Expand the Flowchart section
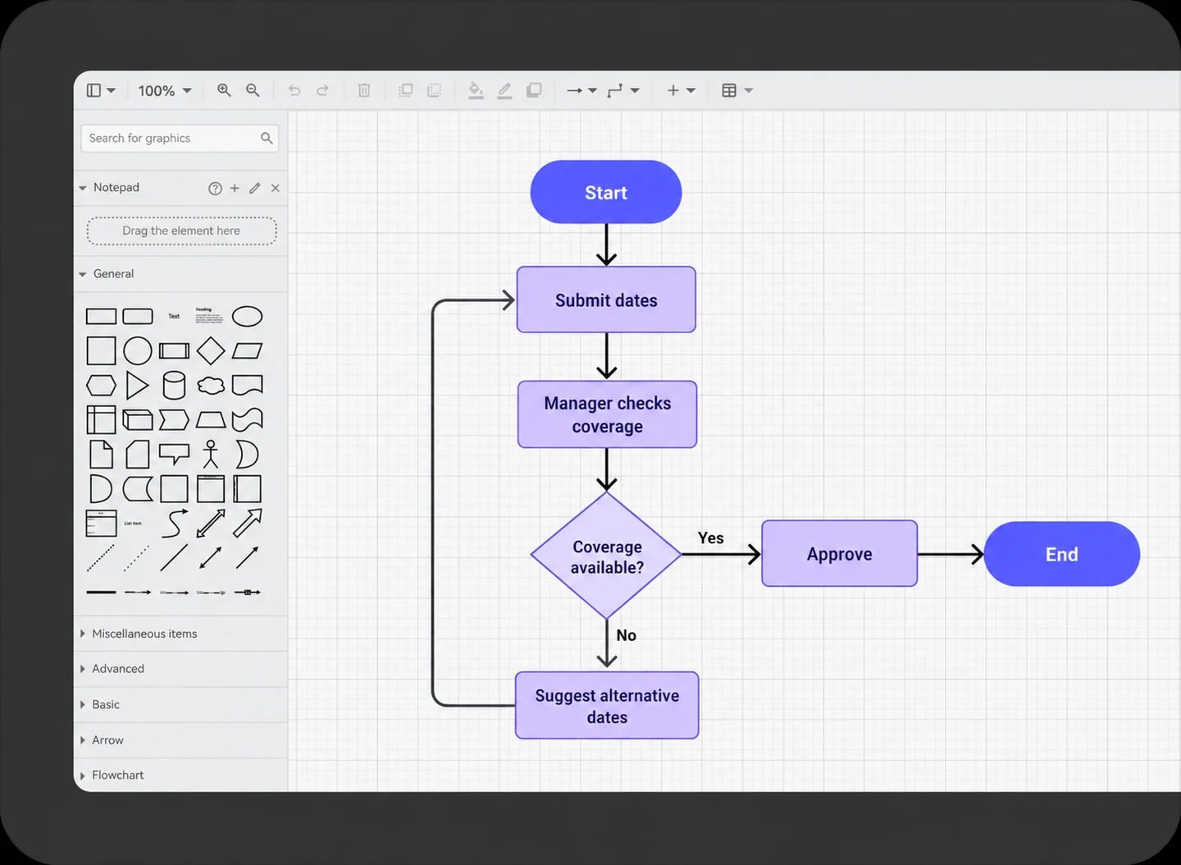Screen dimensions: 1181x865 click(112, 775)
